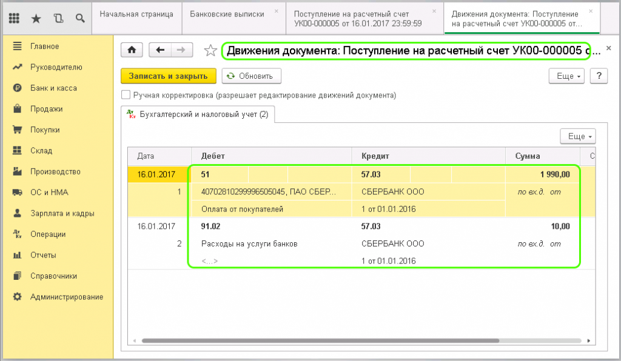Open Зарплата и кадры section
Image resolution: width=621 pixels, height=361 pixels.
click(x=62, y=213)
